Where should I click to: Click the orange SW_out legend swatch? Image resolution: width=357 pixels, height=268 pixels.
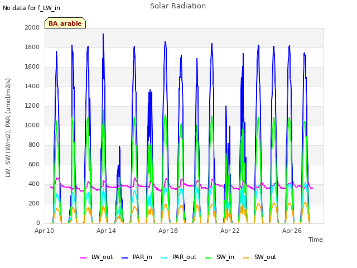[x=247, y=258]
